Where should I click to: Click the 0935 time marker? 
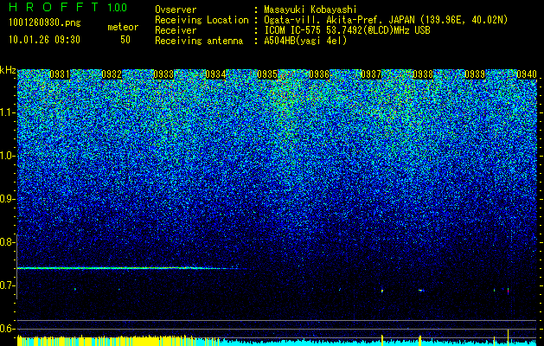267,74
